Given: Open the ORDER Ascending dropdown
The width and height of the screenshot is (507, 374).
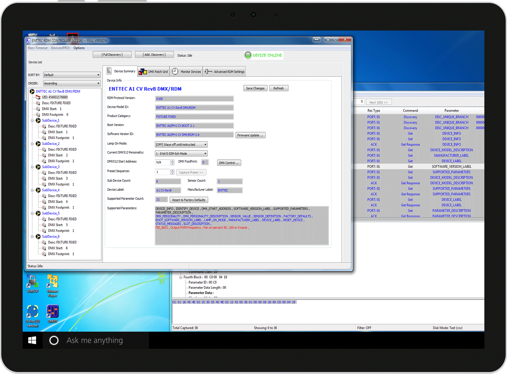Looking at the screenshot, I should pos(72,84).
